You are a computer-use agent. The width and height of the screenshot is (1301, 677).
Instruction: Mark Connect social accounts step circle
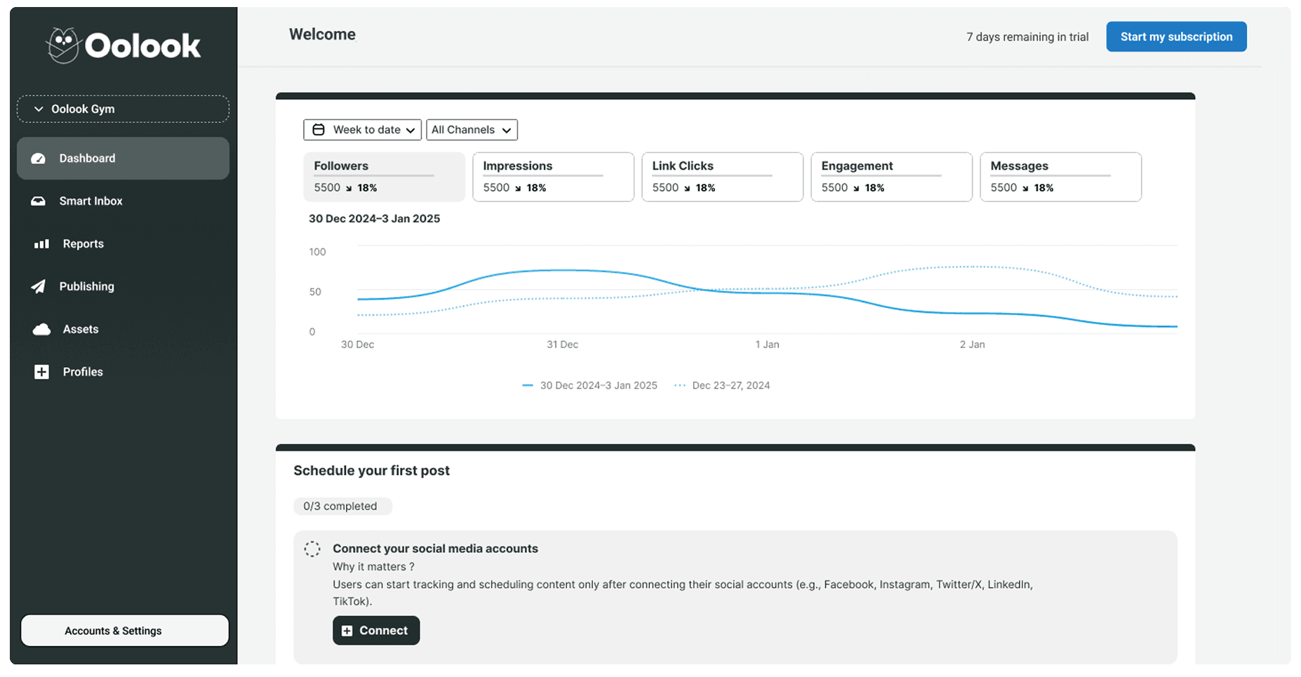coord(312,549)
